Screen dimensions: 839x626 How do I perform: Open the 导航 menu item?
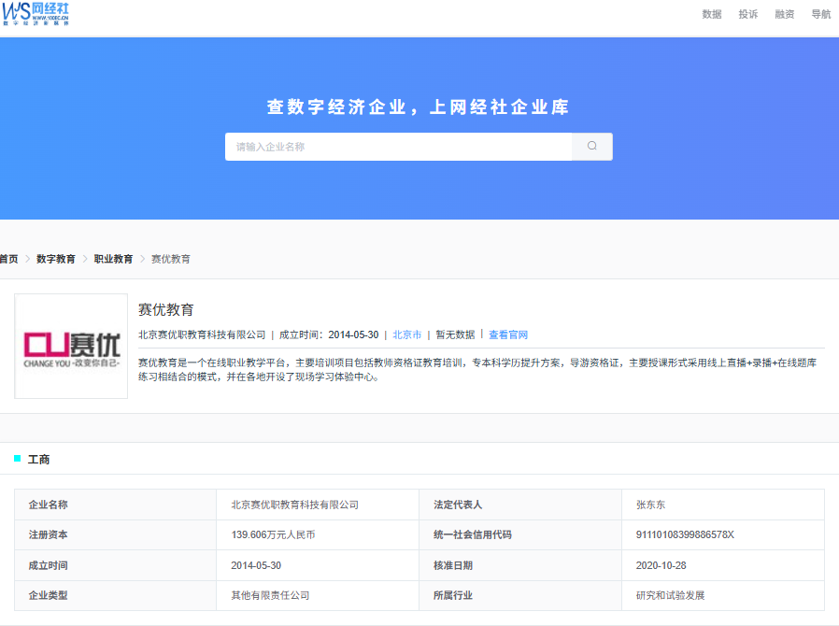pyautogui.click(x=821, y=14)
